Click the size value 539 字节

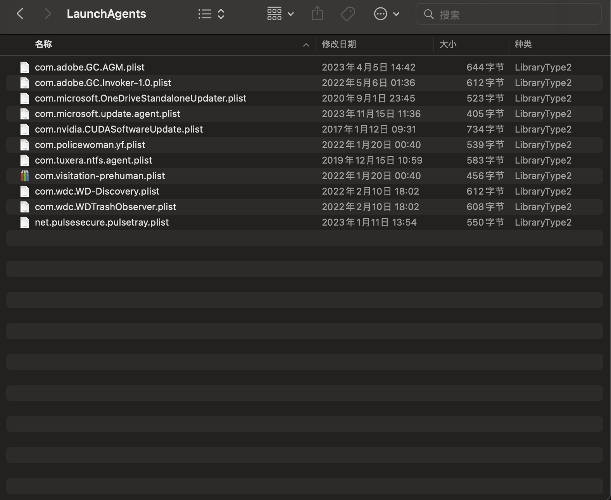pos(485,145)
